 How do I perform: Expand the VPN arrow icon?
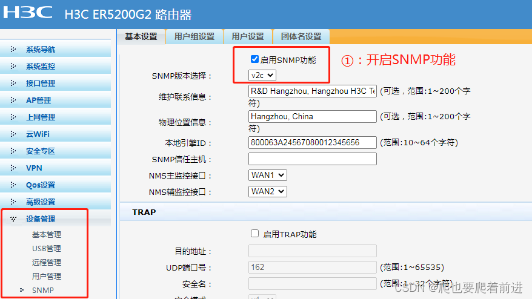[x=13, y=168]
